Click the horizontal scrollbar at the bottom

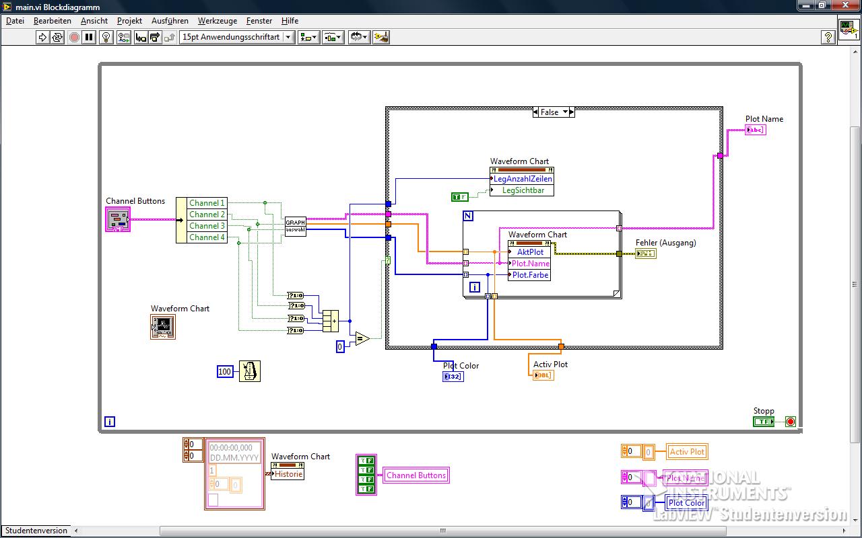pyautogui.click(x=442, y=531)
